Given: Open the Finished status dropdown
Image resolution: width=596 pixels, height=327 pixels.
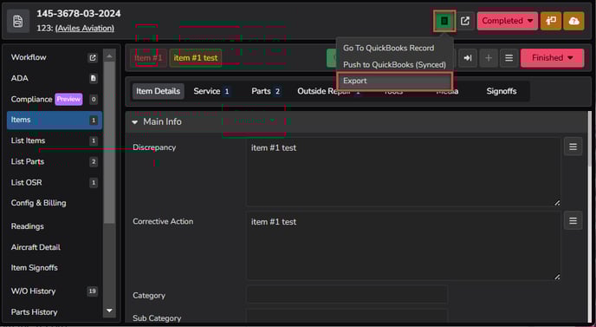Looking at the screenshot, I should click(553, 58).
